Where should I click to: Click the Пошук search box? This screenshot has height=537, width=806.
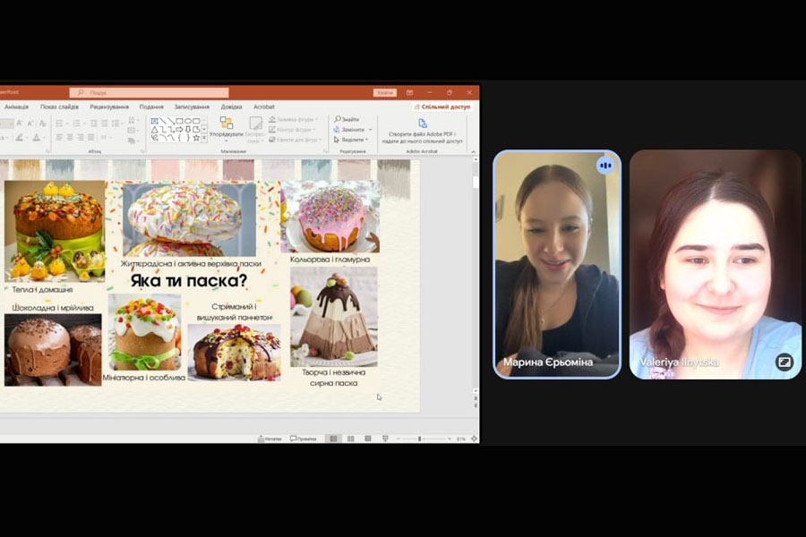pos(148,92)
